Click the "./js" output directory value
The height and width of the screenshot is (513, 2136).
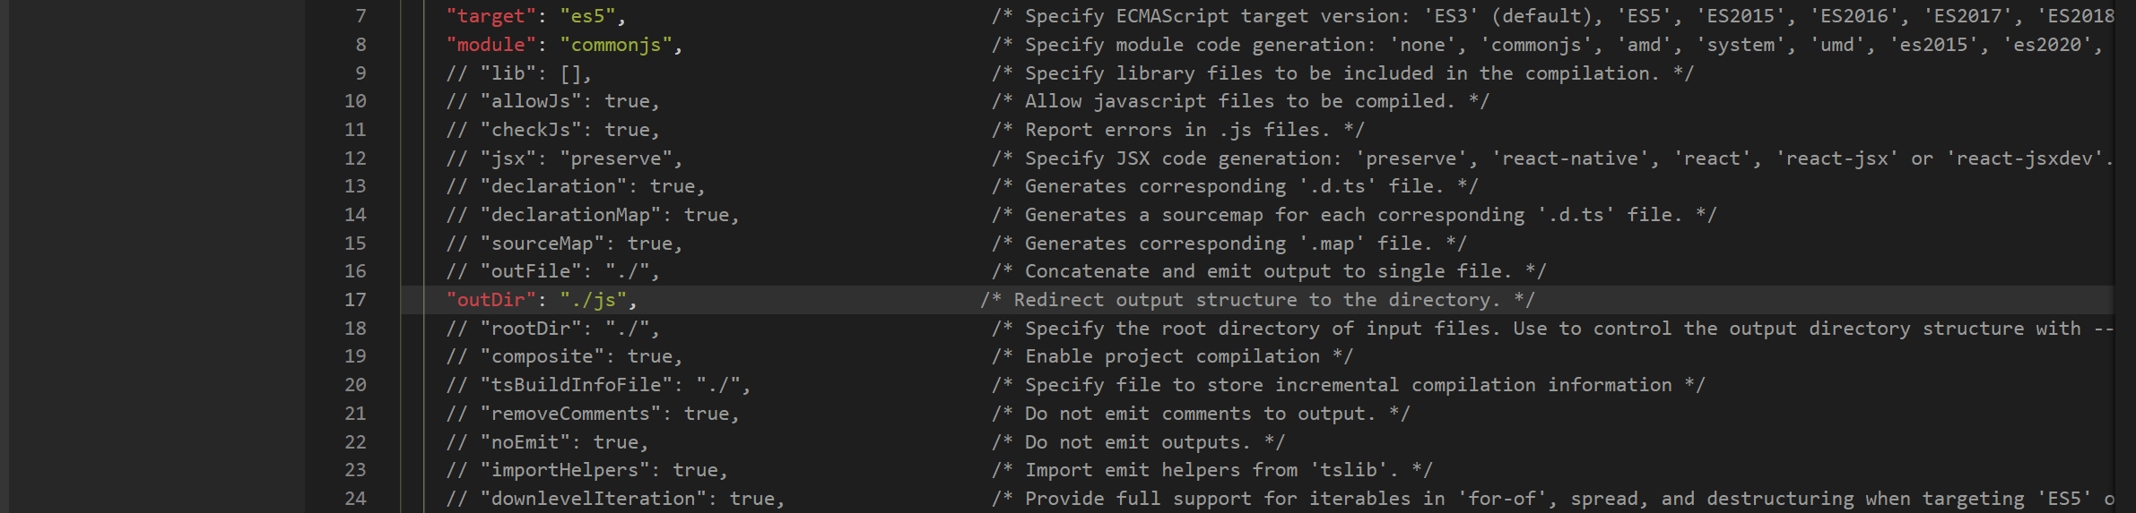pyautogui.click(x=594, y=300)
